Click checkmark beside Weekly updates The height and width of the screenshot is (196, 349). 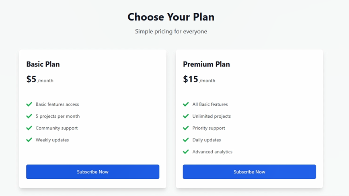point(29,140)
